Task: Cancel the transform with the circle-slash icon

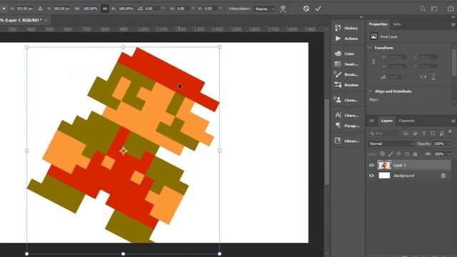Action: pyautogui.click(x=306, y=9)
